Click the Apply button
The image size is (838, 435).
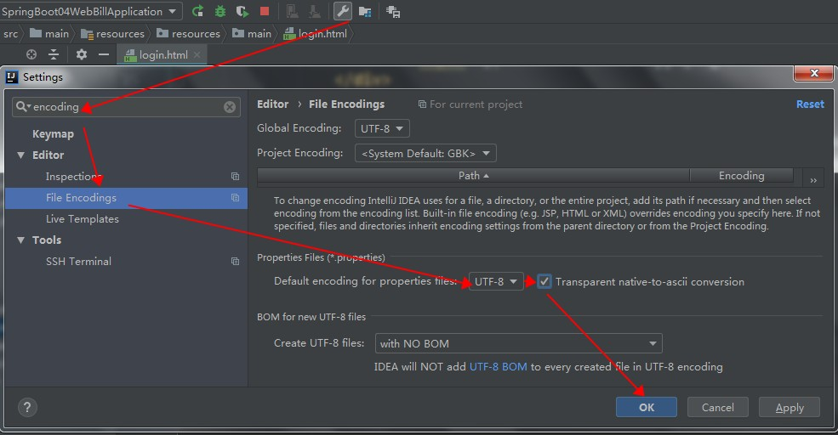[790, 407]
